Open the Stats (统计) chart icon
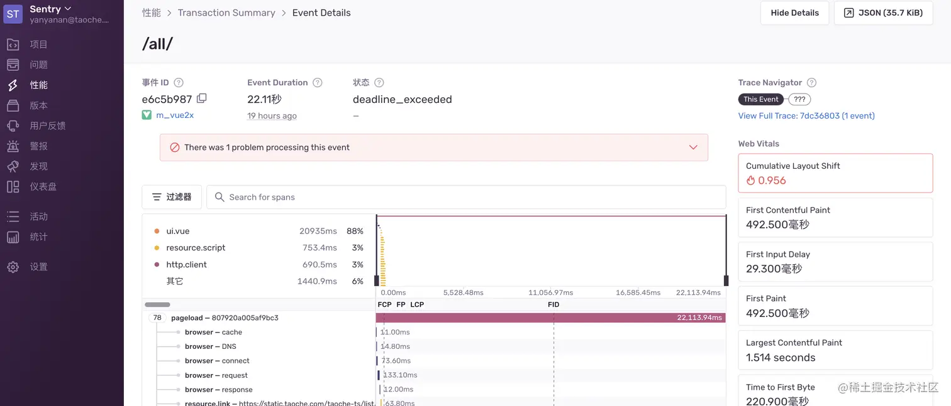Image resolution: width=951 pixels, height=406 pixels. (13, 237)
